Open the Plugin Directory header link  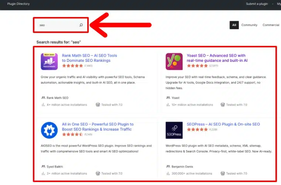(x=18, y=4)
